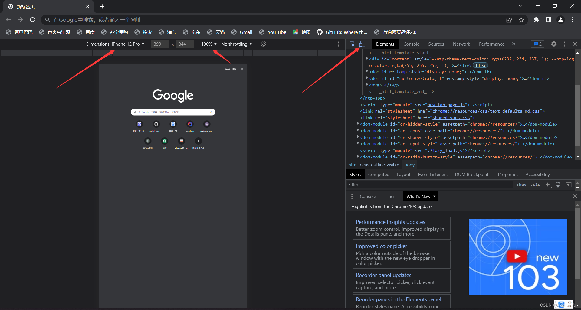Open Recorder panel updates link

point(383,275)
